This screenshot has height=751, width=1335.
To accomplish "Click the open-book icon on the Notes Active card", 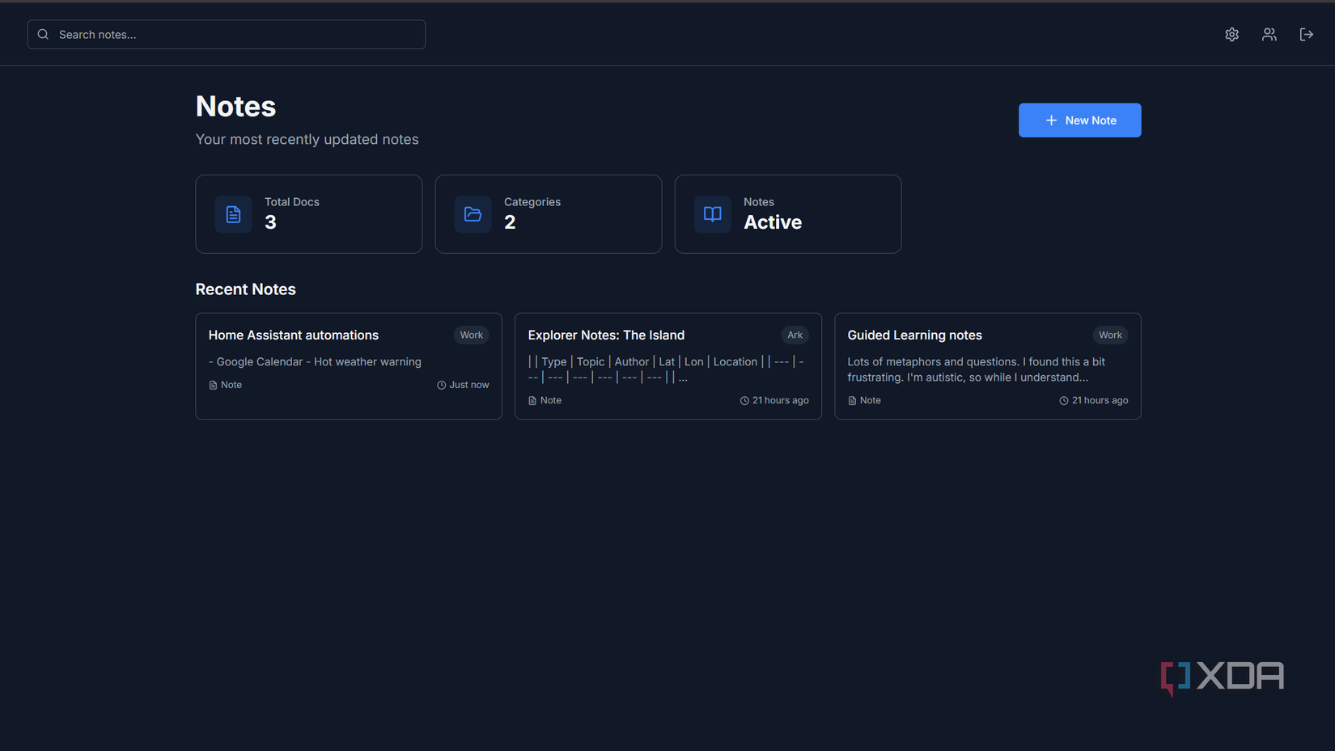I will point(712,214).
